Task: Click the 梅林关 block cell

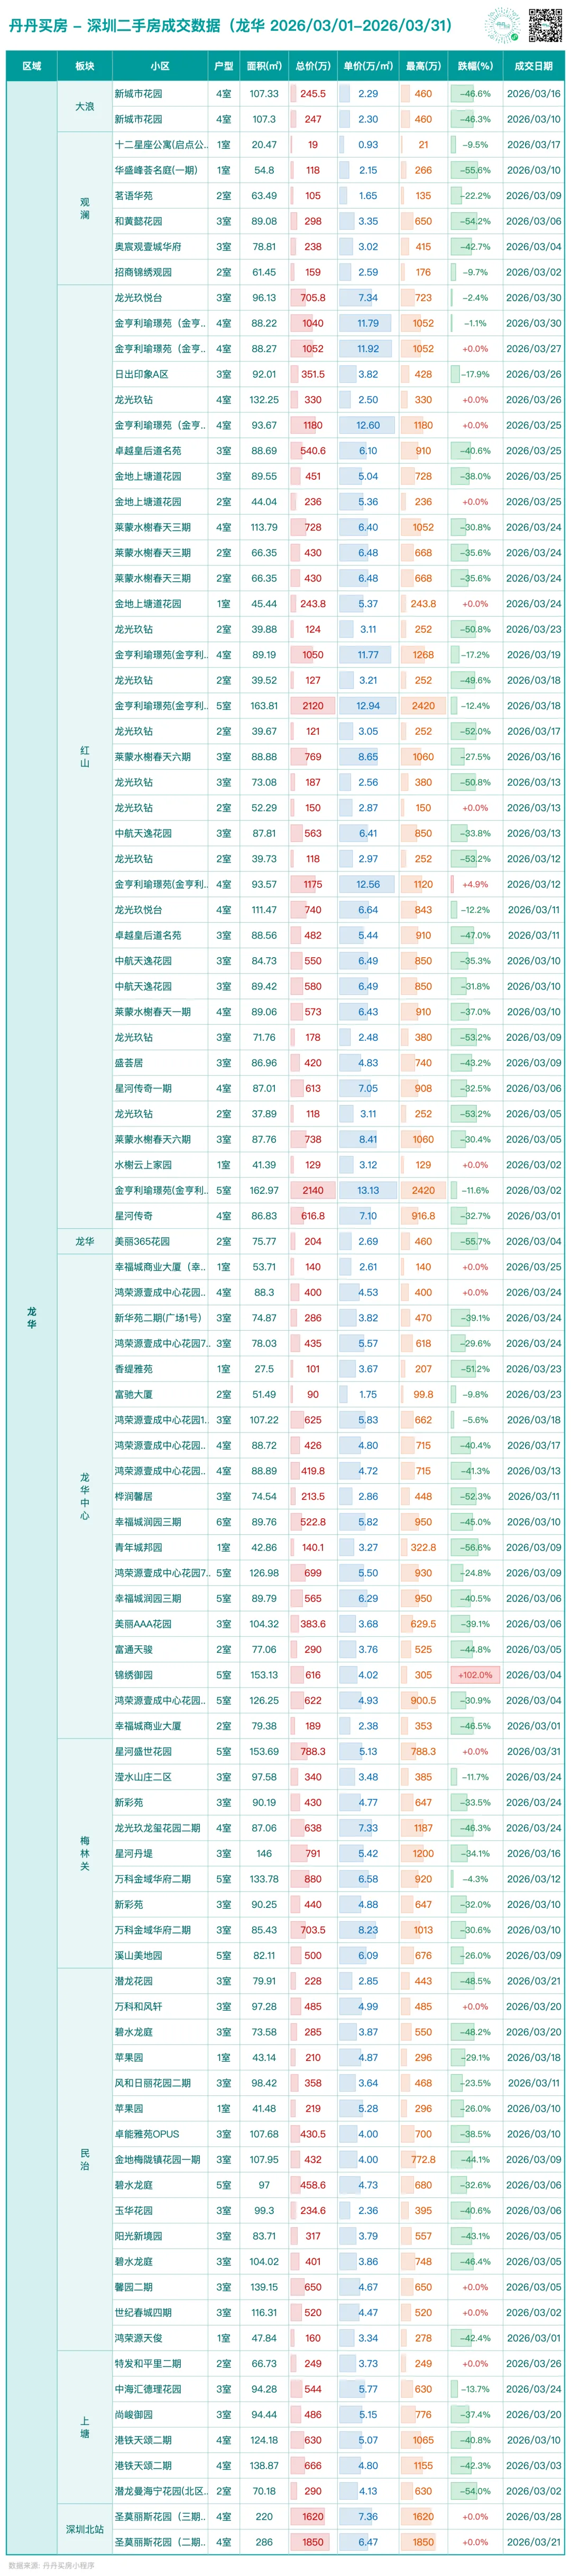Action: [85, 1853]
